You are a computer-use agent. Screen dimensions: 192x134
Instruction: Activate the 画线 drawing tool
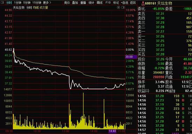99,3
